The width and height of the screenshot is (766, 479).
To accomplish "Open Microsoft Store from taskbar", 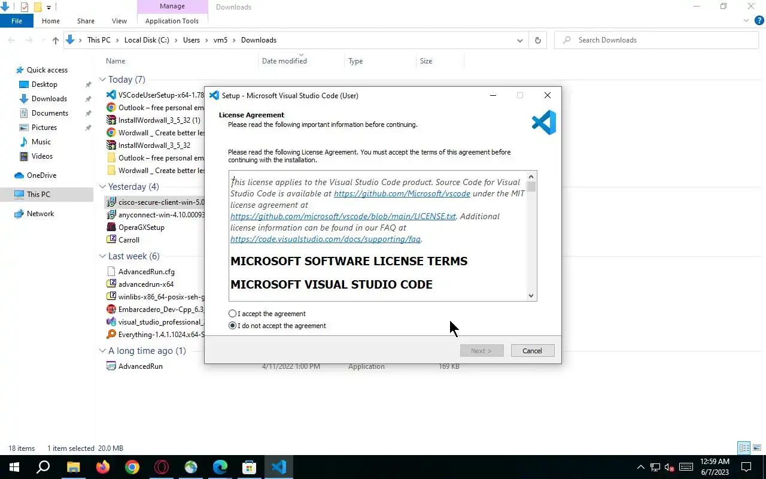I will click(x=250, y=467).
